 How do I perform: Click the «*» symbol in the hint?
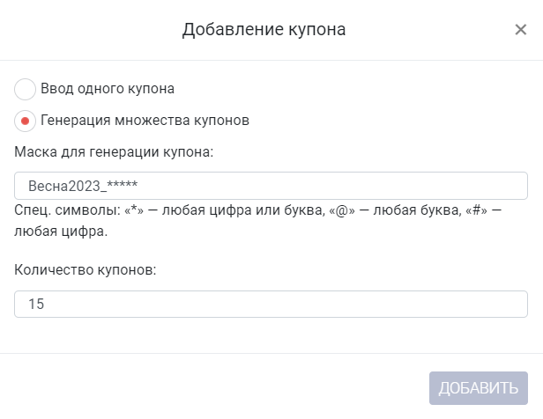(x=134, y=210)
